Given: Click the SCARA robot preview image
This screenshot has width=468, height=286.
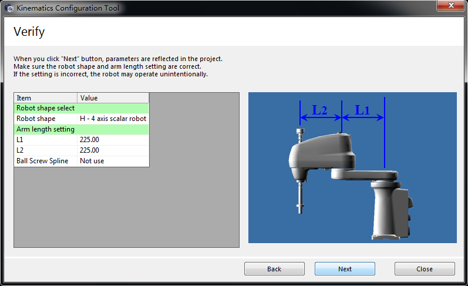Looking at the screenshot, I should click(x=352, y=167).
